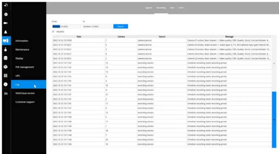Click the log list scroll-up arrow

coord(274,63)
